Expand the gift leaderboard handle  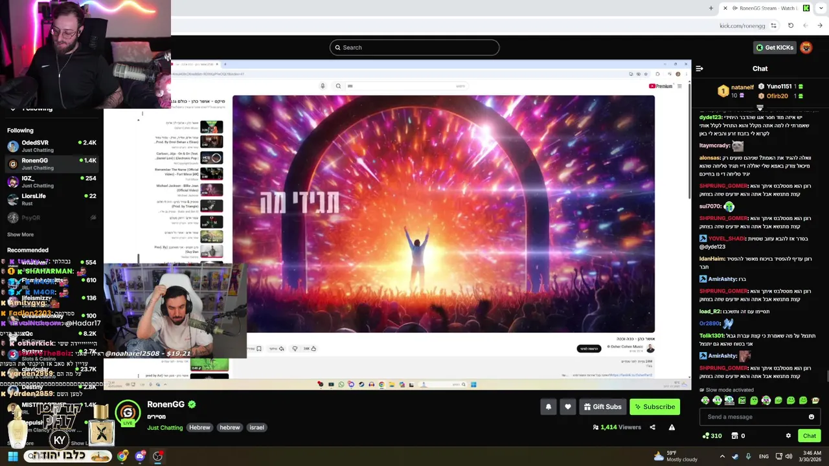[x=760, y=107]
